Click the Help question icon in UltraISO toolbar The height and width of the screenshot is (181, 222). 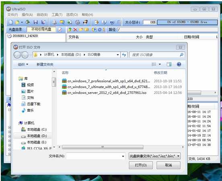tap(112, 22)
